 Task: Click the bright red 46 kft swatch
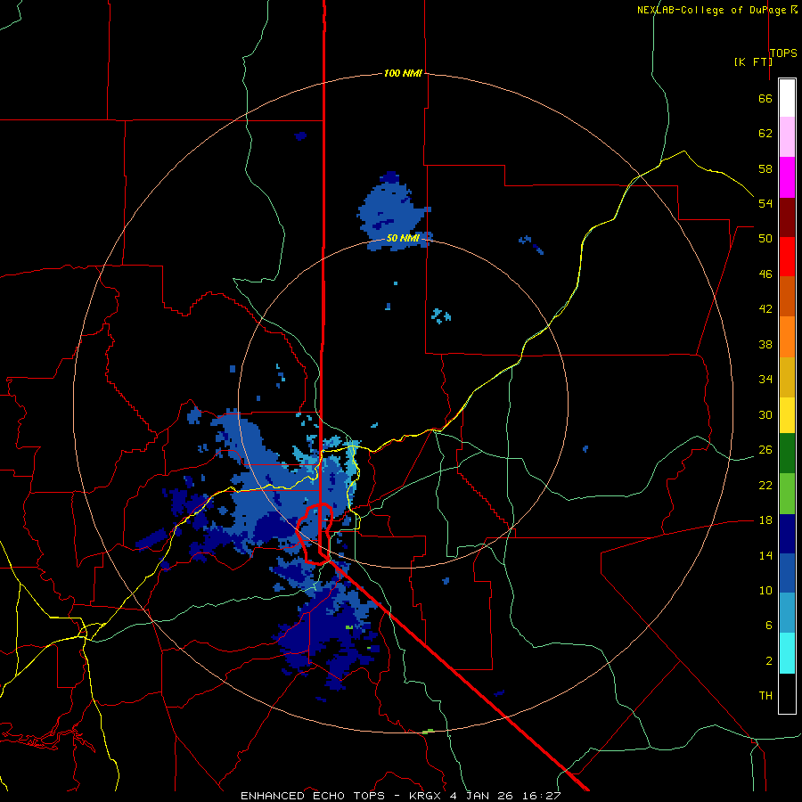point(787,257)
